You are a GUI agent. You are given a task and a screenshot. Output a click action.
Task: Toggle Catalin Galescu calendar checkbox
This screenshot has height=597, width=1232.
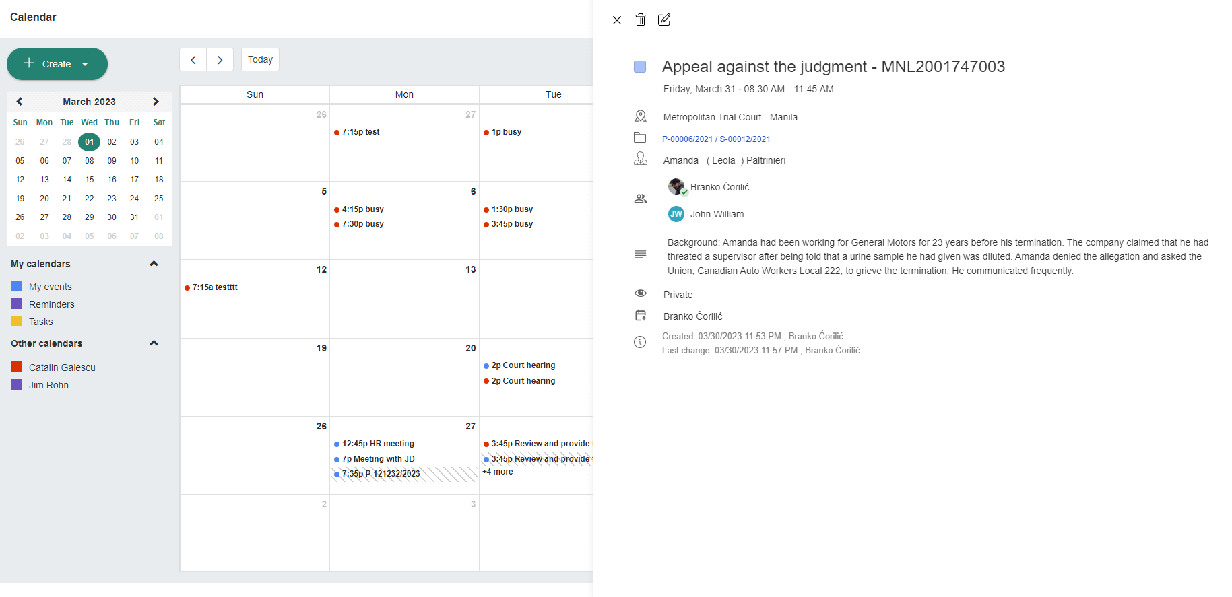16,367
